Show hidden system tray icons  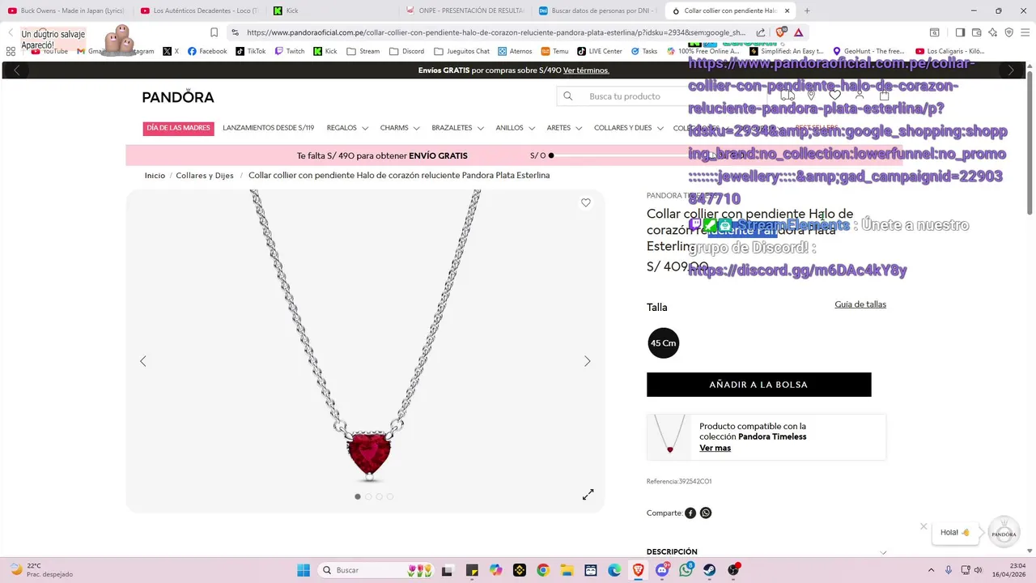[x=931, y=570]
